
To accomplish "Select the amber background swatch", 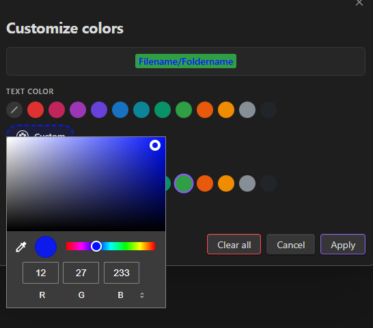I will coord(226,183).
